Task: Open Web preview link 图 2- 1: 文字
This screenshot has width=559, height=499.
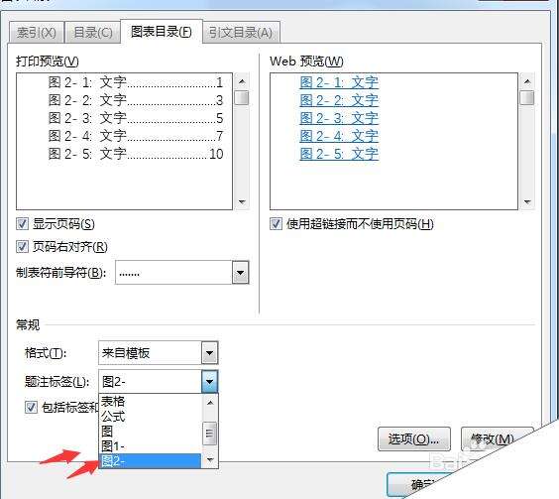Action: click(339, 82)
